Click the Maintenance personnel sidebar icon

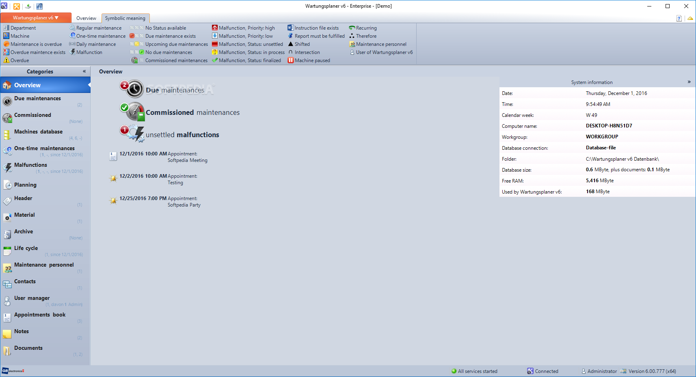pos(7,267)
